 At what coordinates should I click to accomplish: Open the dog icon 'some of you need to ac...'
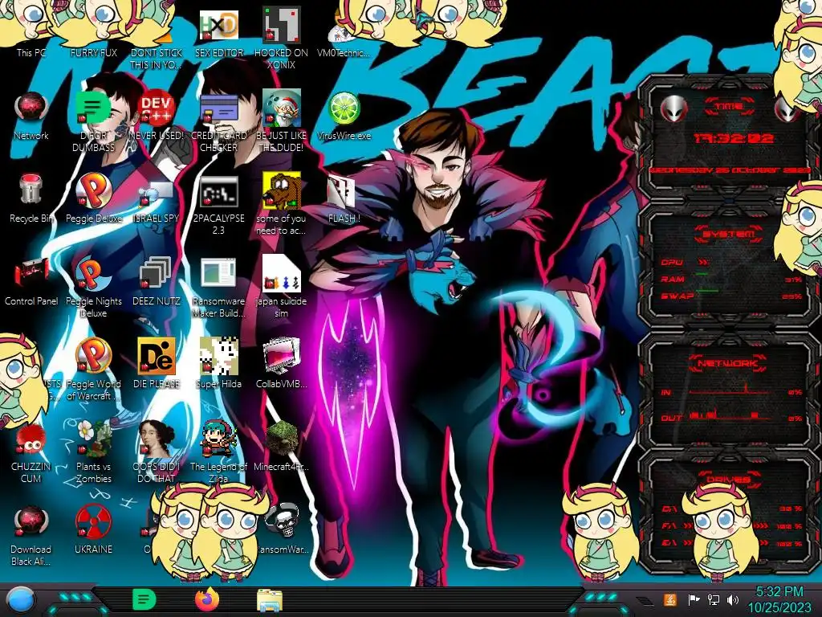281,190
